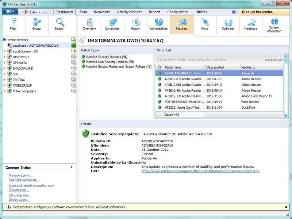This screenshot has height=219, width=292.
Task: Click the help question mark icon
Action: coord(234,12)
